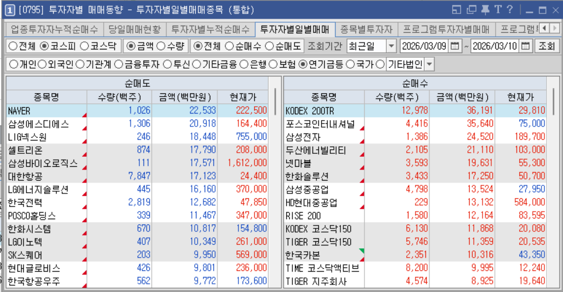Select 전체 market radio button
This screenshot has width=563, height=292.
(13, 46)
